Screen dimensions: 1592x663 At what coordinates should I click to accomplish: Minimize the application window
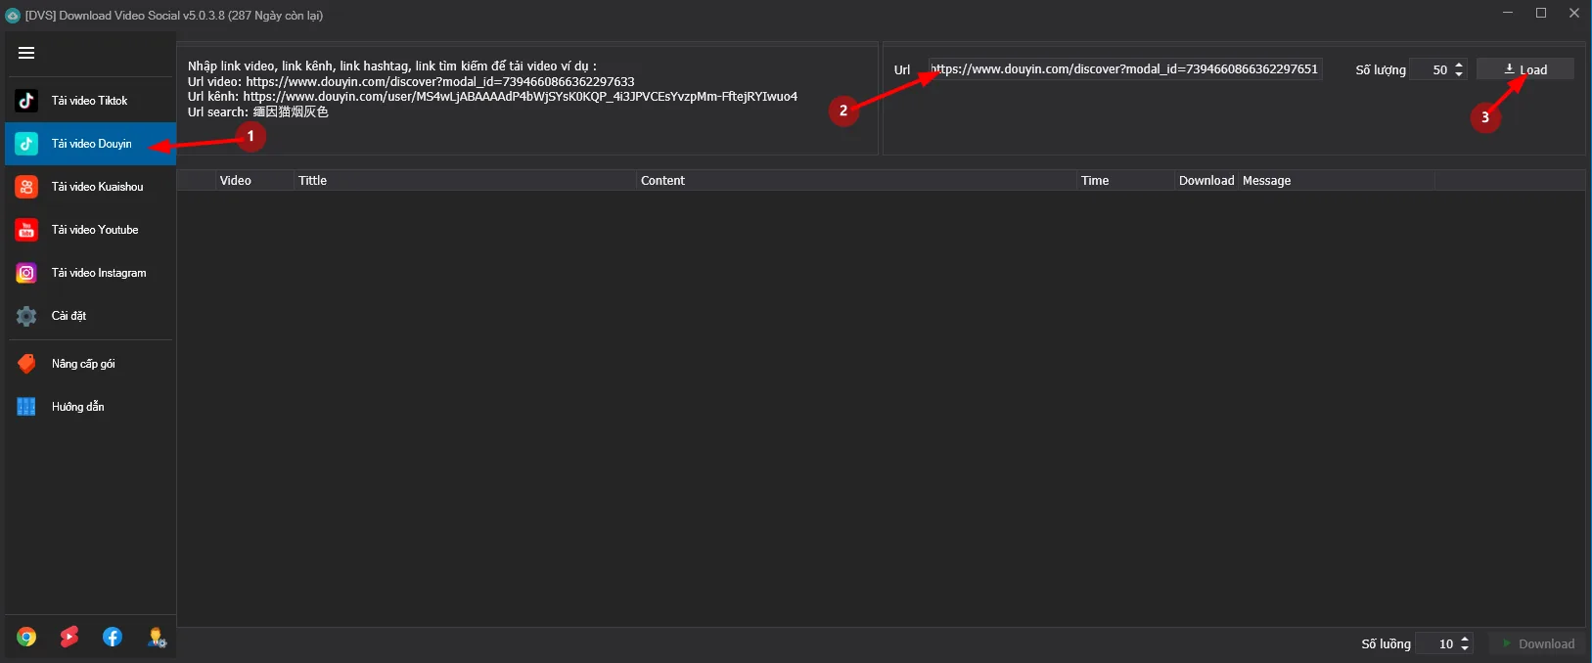tap(1508, 13)
